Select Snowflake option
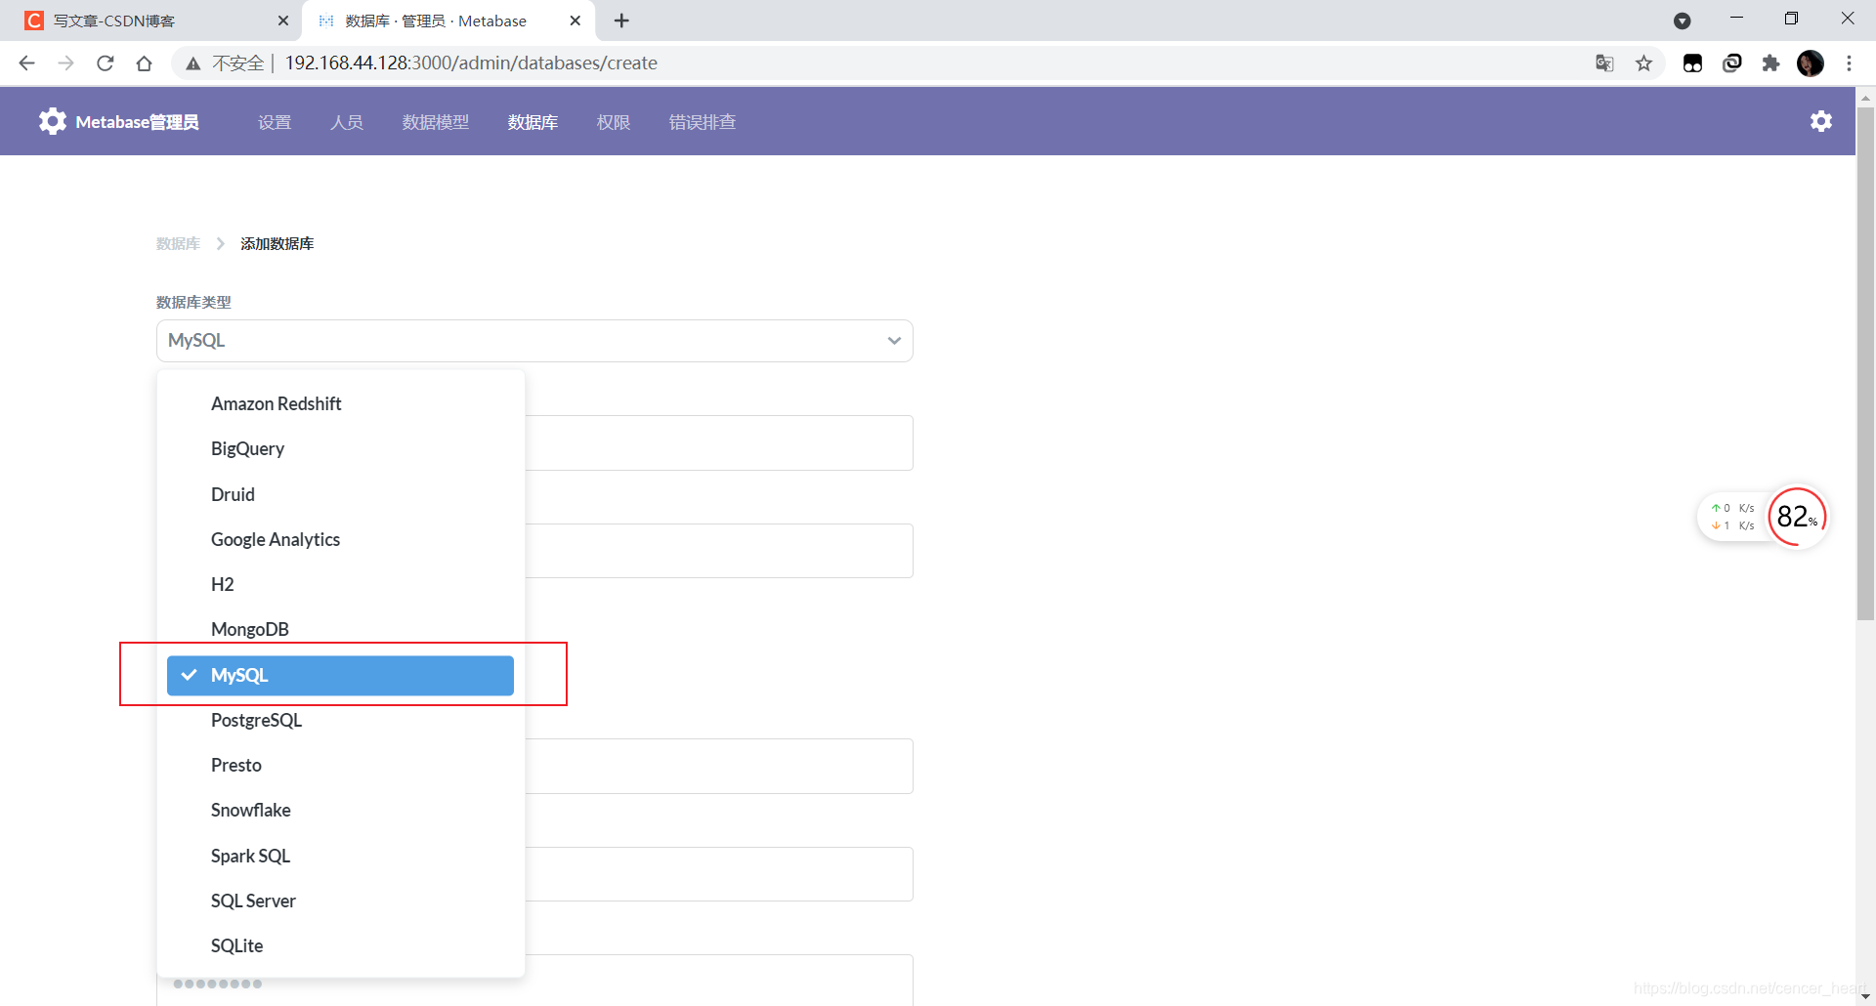The width and height of the screenshot is (1876, 1006). tap(340, 810)
